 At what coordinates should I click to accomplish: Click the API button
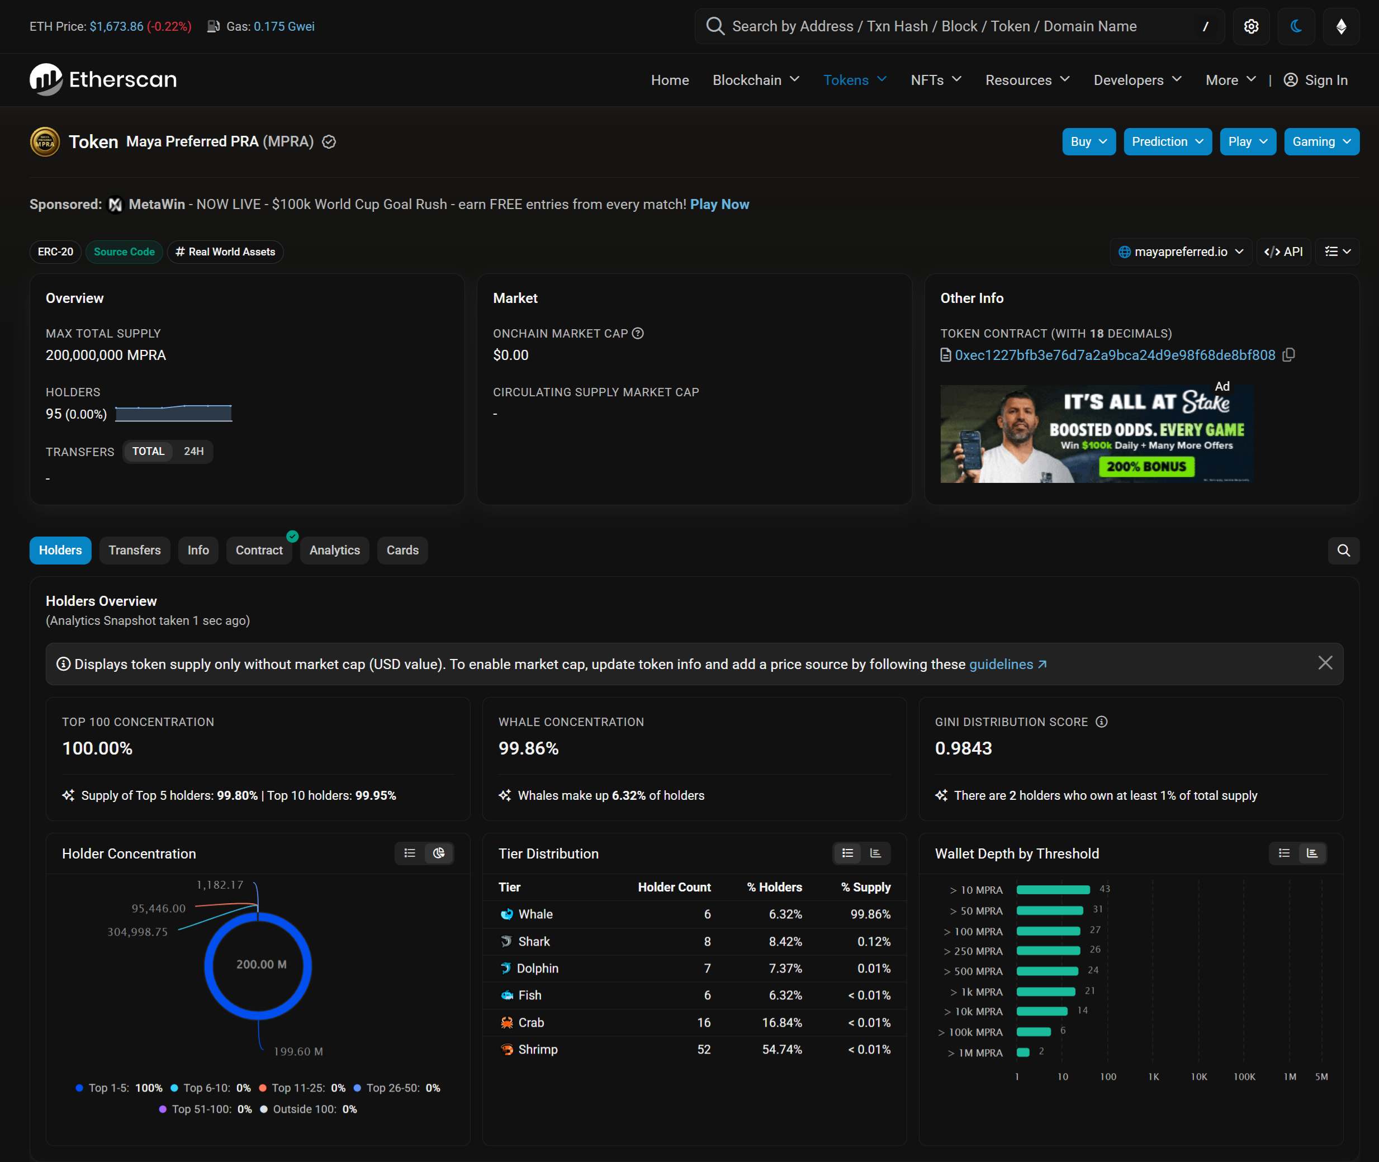click(x=1283, y=252)
